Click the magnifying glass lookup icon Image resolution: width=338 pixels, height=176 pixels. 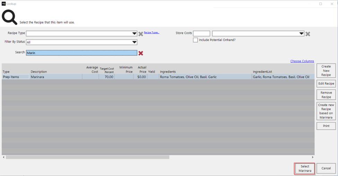(x=9, y=17)
